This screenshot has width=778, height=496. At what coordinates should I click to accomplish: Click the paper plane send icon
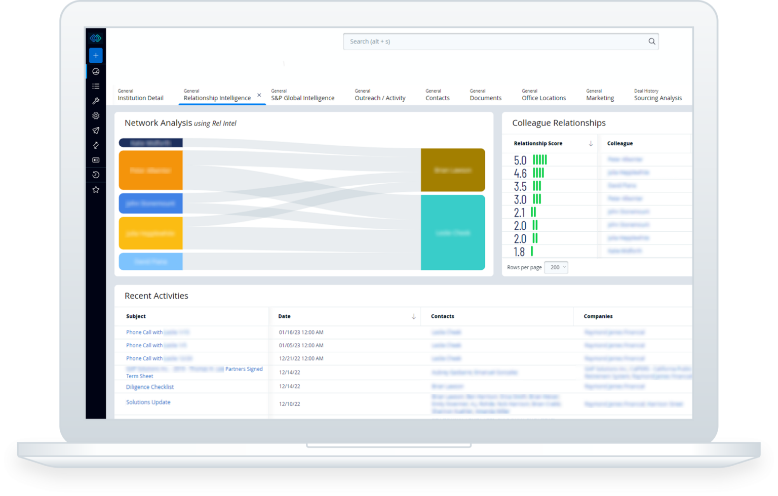[x=96, y=131]
